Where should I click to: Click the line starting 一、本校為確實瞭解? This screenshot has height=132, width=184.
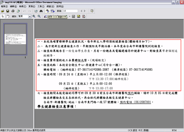(95, 41)
